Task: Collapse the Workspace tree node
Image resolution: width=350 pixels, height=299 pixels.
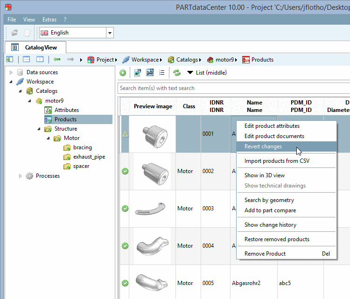Action: pyautogui.click(x=11, y=82)
